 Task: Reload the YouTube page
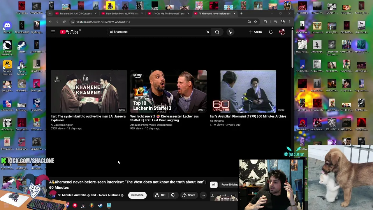point(64,22)
